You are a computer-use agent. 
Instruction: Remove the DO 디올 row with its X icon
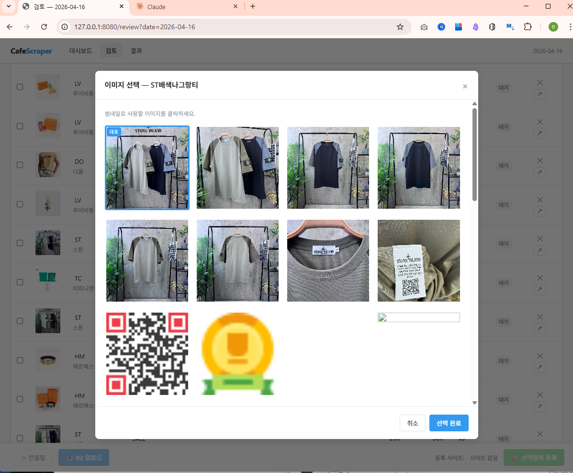539,160
